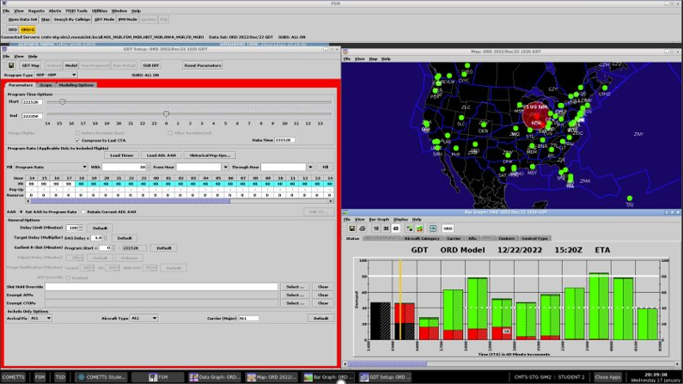
Task: Click the bar graph bottom horizontal scrollbar
Action: tap(511, 363)
